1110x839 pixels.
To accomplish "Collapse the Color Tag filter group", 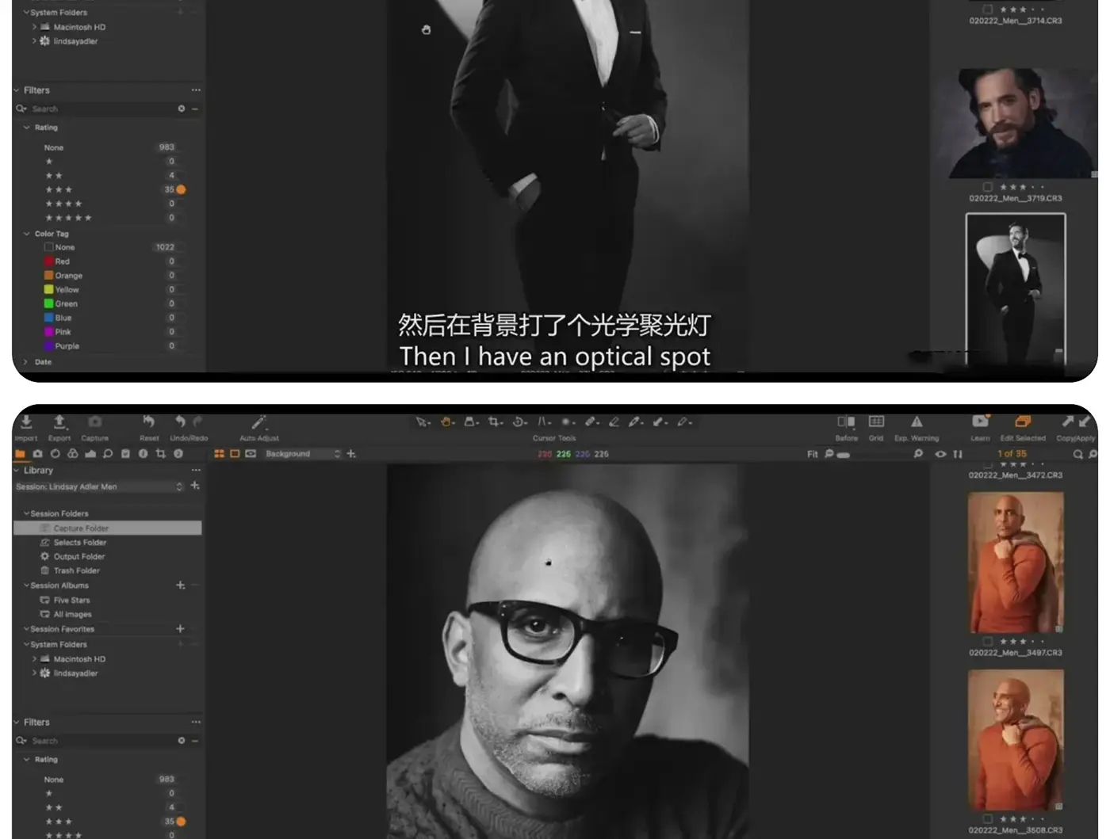I will 26,234.
